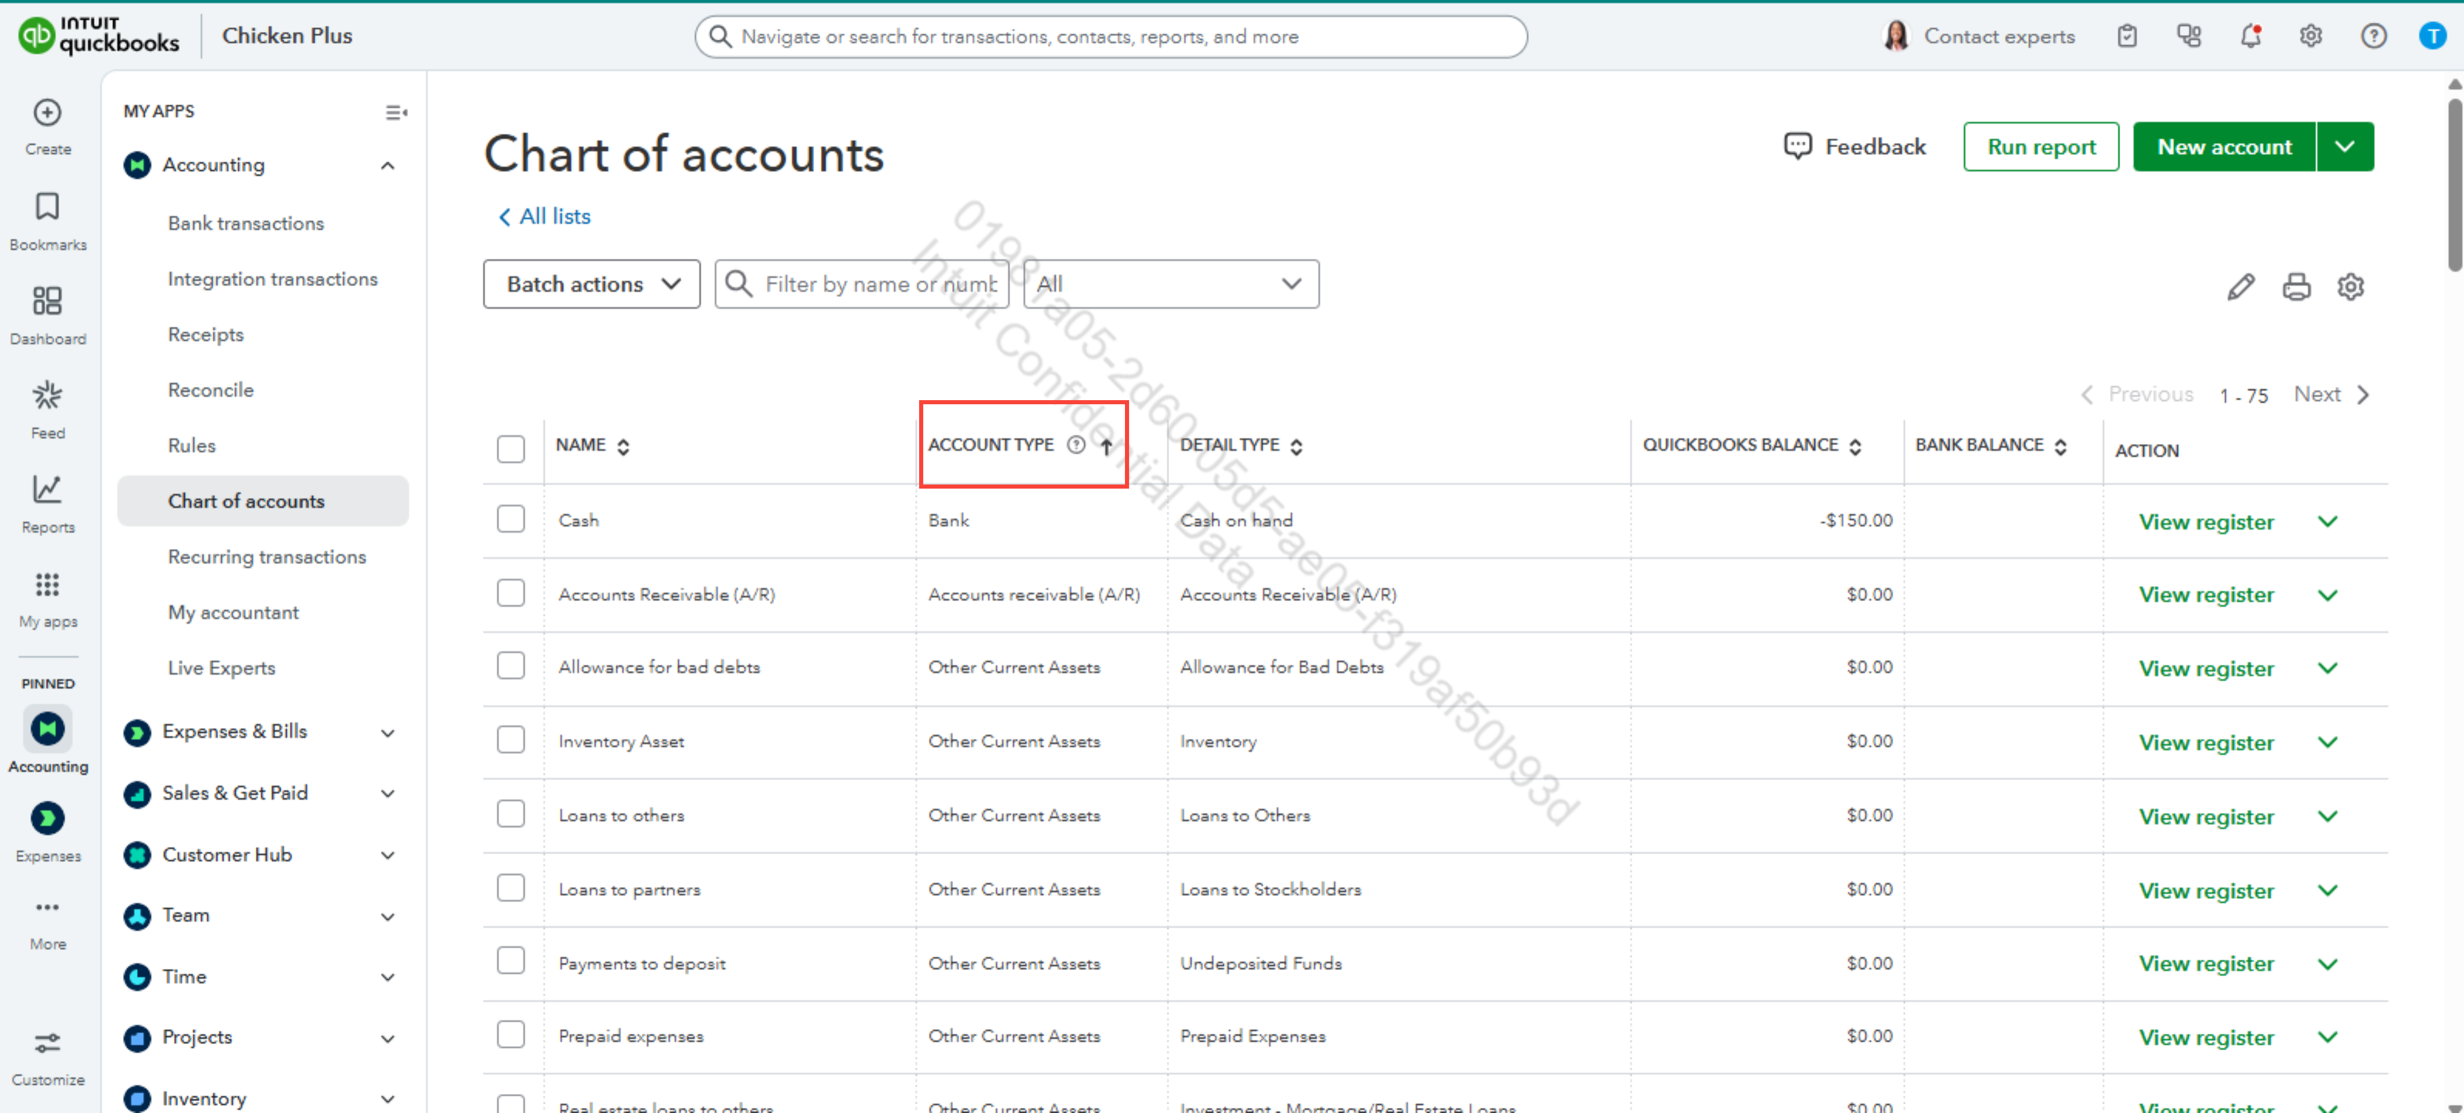Viewport: 2464px width, 1113px height.
Task: Tick the Inventory Asset row checkbox
Action: point(511,740)
